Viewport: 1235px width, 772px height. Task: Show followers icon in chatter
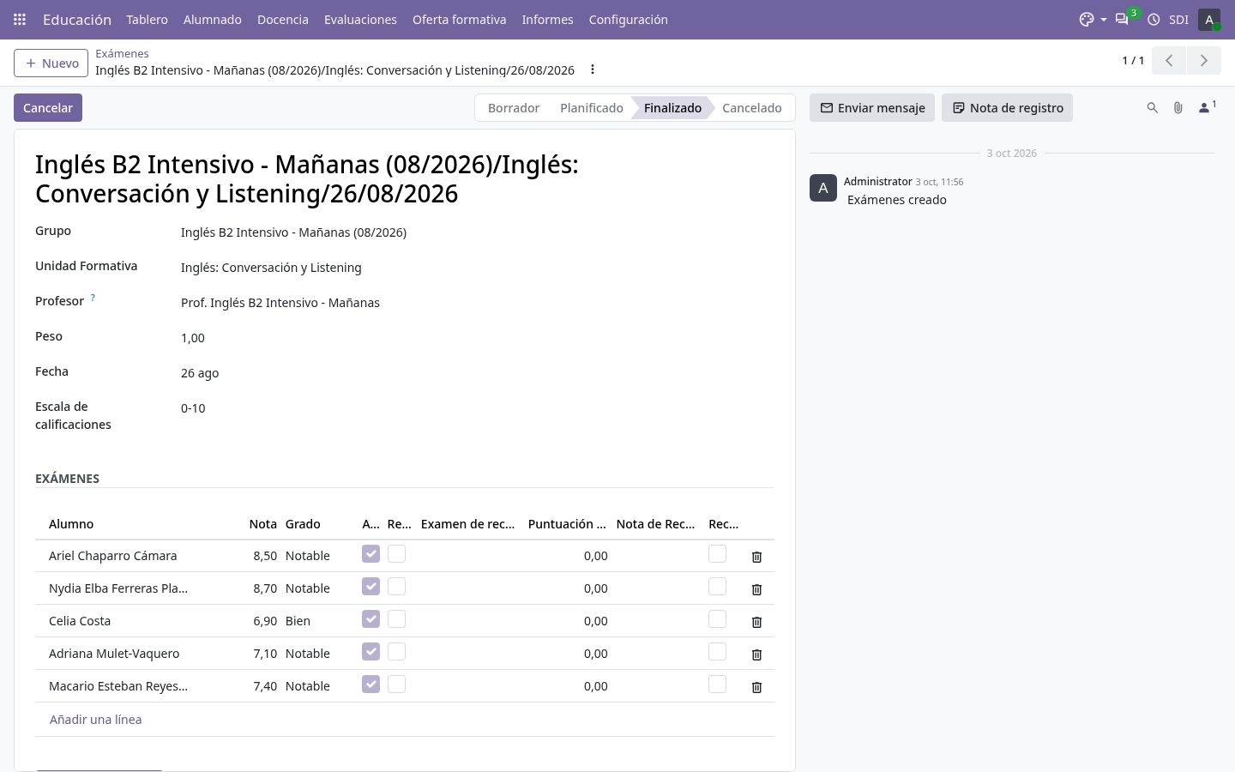1207,107
